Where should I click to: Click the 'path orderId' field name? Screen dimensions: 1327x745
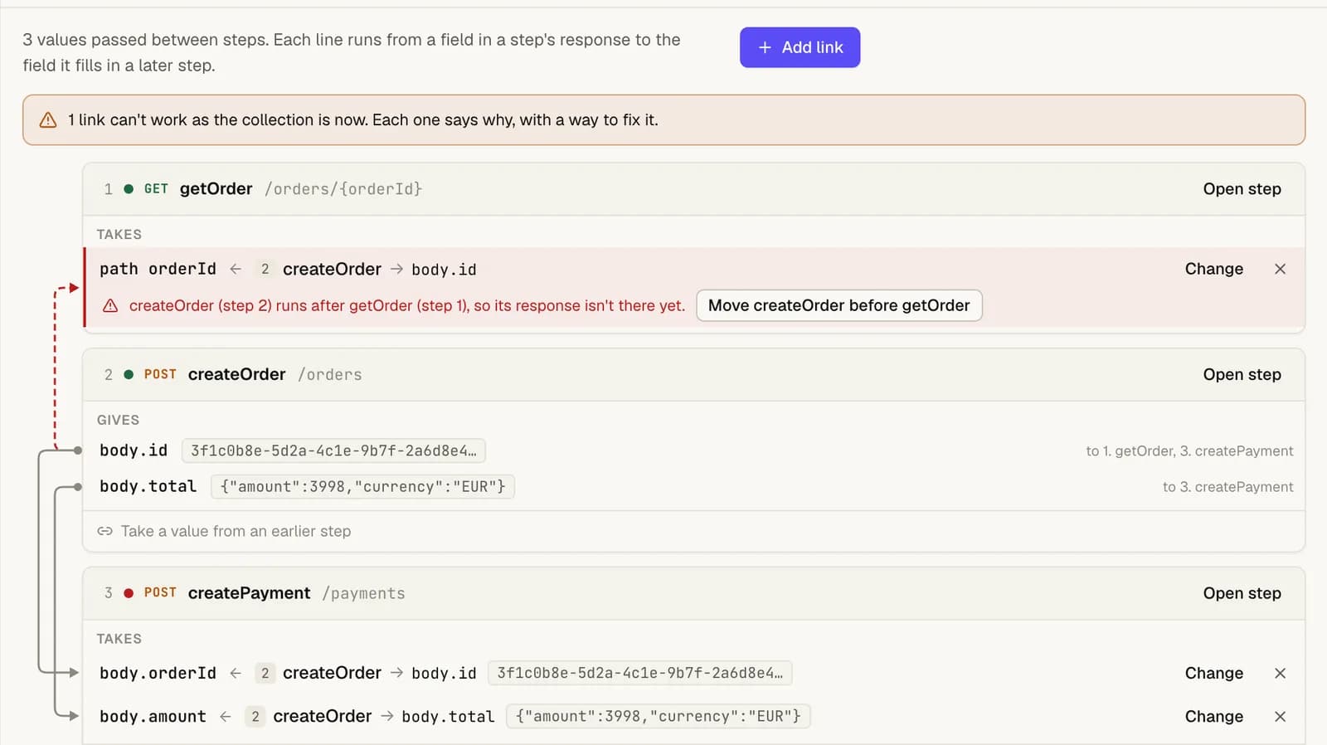point(158,269)
